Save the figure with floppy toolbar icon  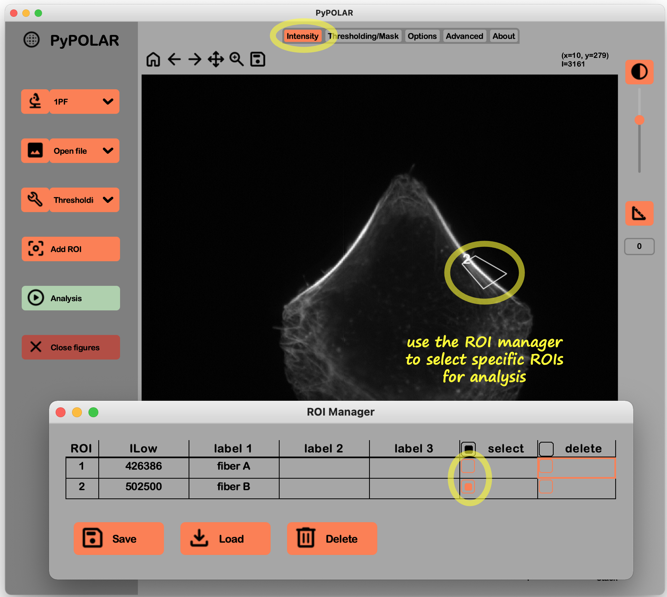[x=258, y=59]
